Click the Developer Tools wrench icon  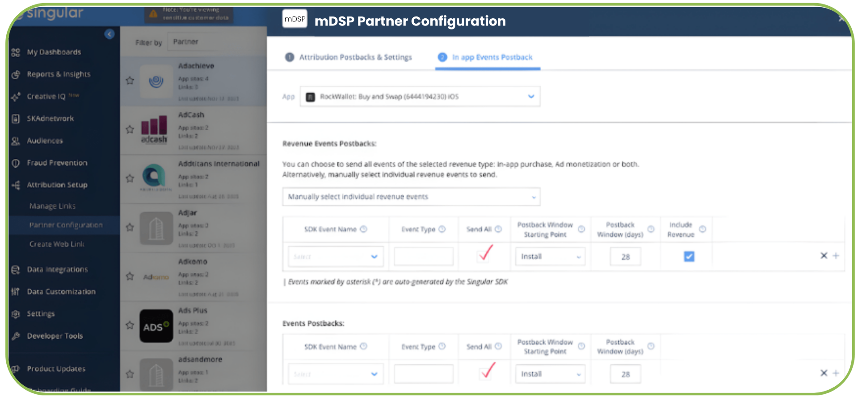tap(16, 336)
